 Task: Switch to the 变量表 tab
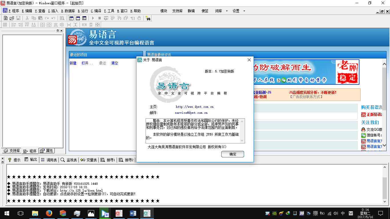point(89,160)
